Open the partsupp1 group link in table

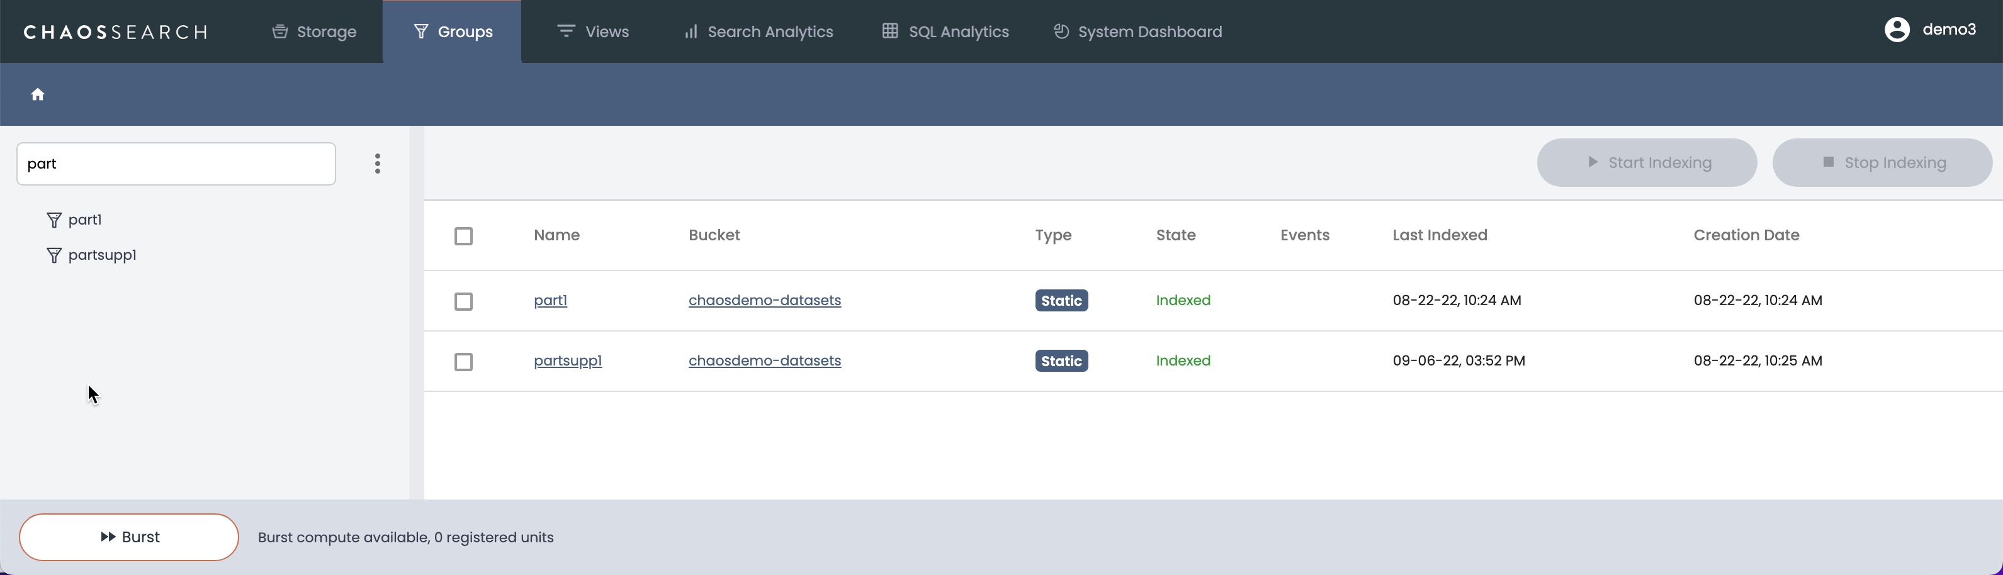(568, 360)
